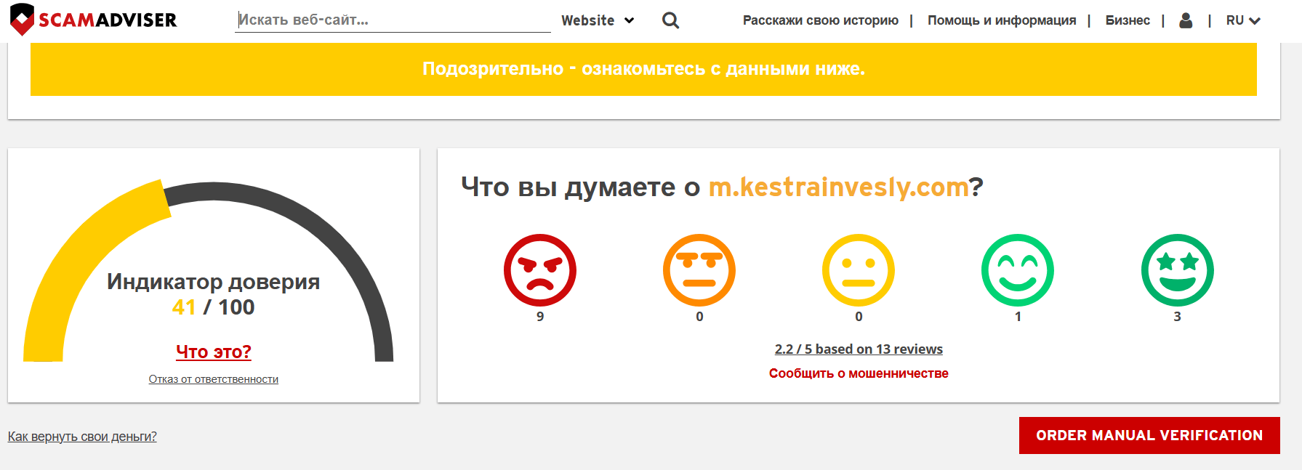Open '2.2 / 5 based on 13 reviews' link
Screen dimensions: 1302x470
pos(859,349)
